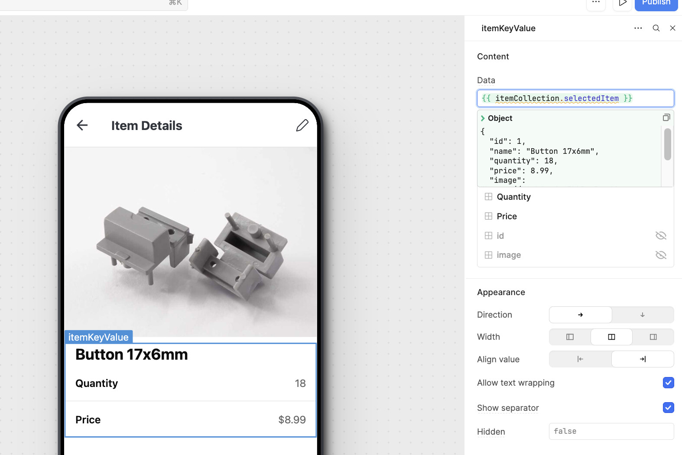Click the Item Details header title
The height and width of the screenshot is (455, 682).
(x=147, y=126)
